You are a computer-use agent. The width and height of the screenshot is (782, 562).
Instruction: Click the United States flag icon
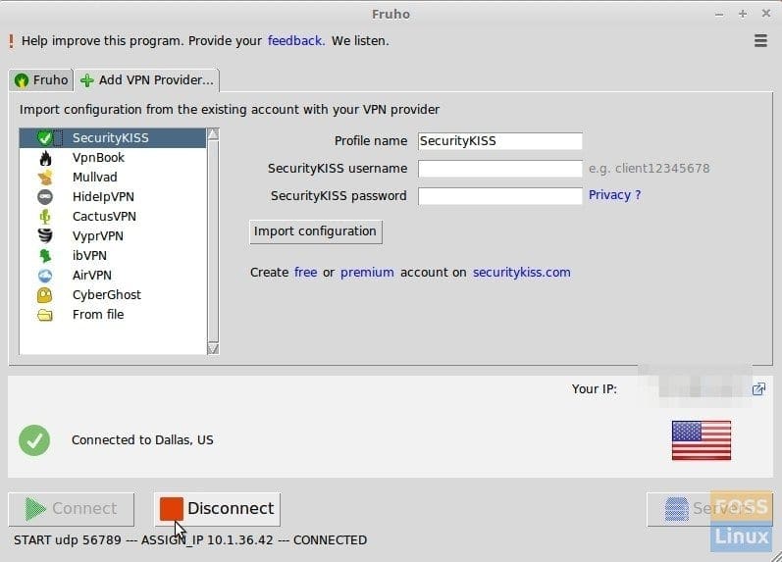[702, 440]
